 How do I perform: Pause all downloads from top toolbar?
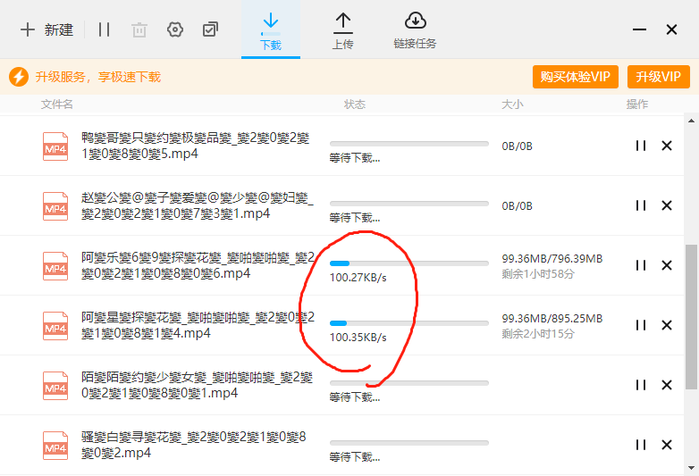tap(104, 29)
